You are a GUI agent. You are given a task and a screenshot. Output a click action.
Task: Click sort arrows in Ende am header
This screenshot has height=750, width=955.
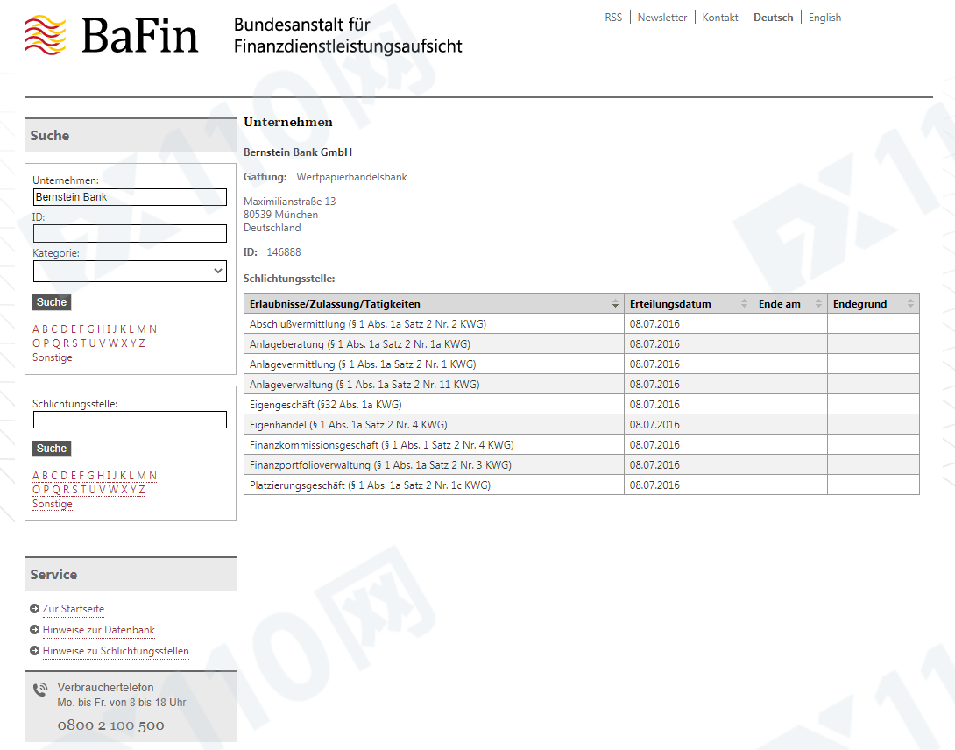tap(818, 304)
